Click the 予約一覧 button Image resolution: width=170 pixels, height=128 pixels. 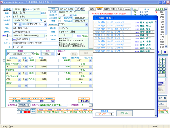[x=162, y=98]
